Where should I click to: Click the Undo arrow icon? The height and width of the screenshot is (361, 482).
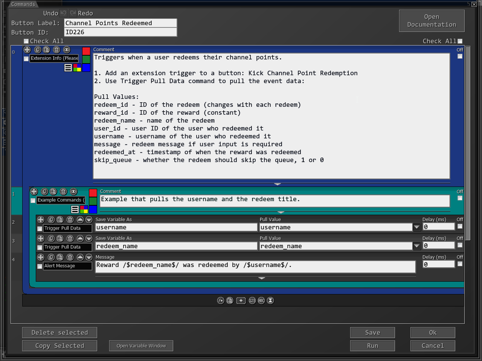tap(63, 13)
